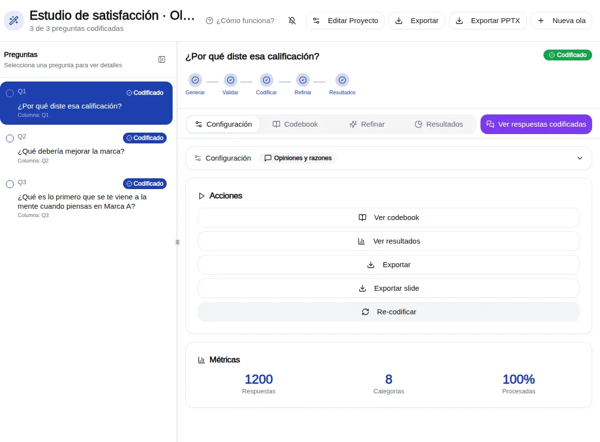Select radio button for question Q1
The image size is (600, 442).
(10, 93)
